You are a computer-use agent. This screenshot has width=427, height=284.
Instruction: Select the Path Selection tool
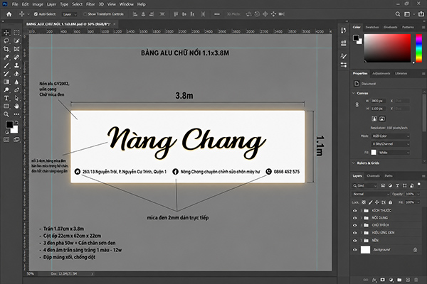[16, 98]
